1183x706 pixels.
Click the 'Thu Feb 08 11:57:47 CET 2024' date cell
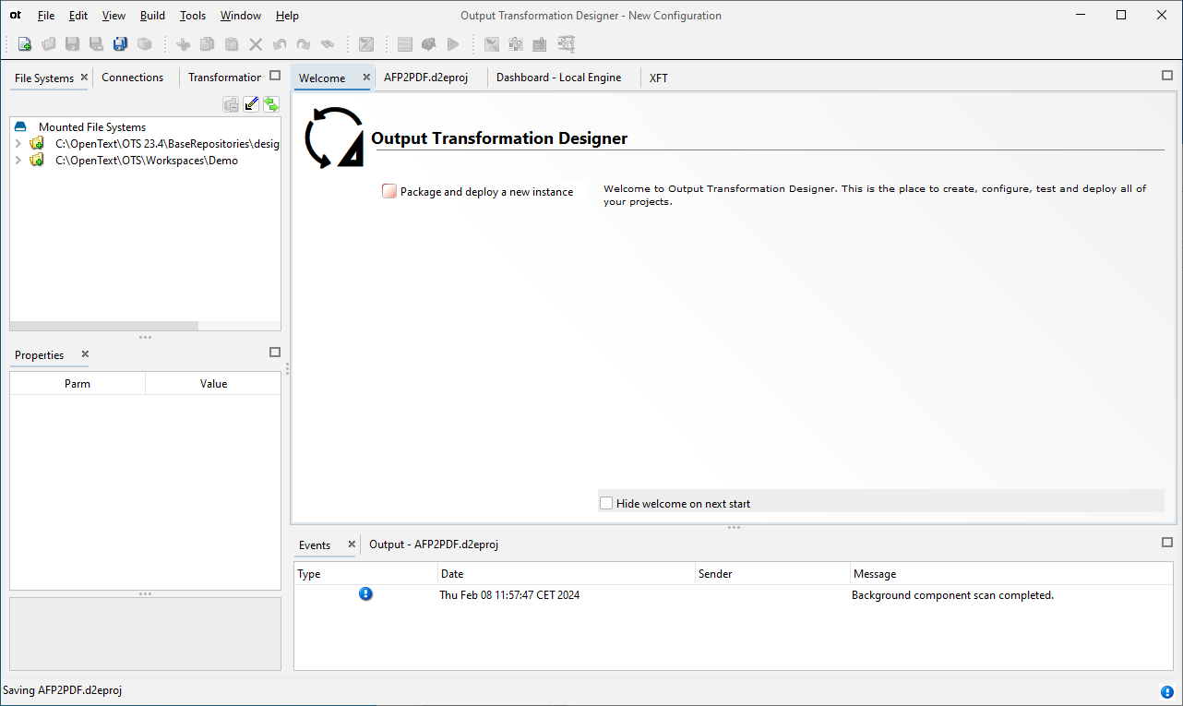point(509,595)
